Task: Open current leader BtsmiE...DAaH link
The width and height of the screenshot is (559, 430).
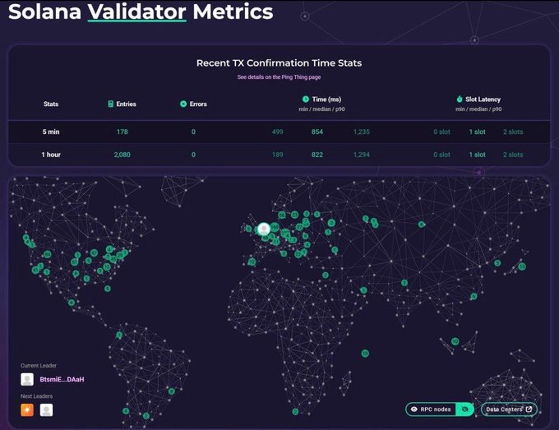Action: point(62,379)
